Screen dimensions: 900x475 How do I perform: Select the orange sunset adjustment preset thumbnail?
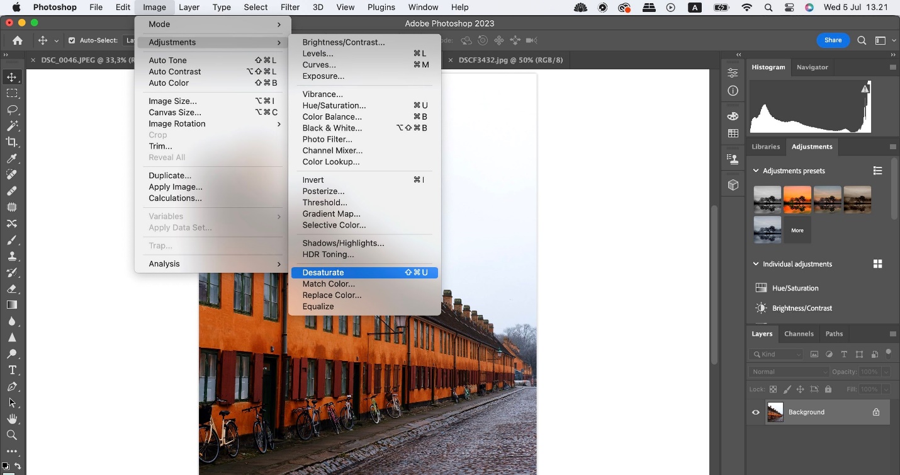[797, 200]
